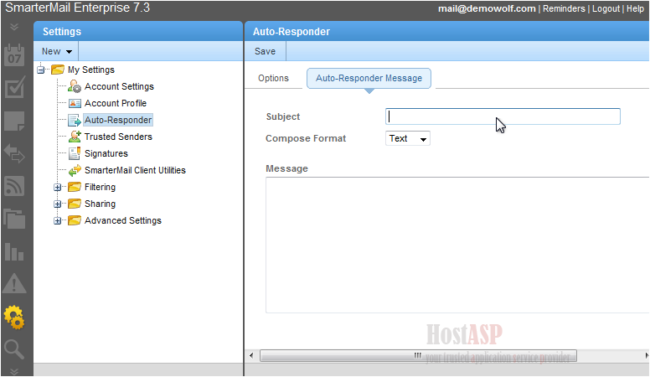Select Auto-Responder in the tree
650x377 pixels.
(x=118, y=121)
